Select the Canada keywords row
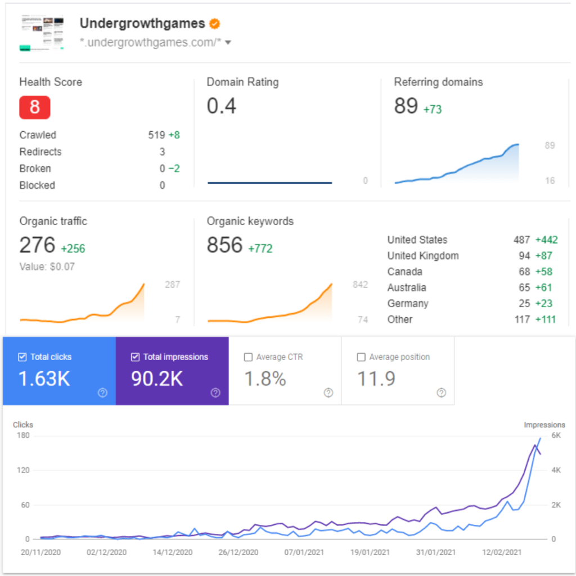This screenshot has width=576, height=576. point(472,272)
